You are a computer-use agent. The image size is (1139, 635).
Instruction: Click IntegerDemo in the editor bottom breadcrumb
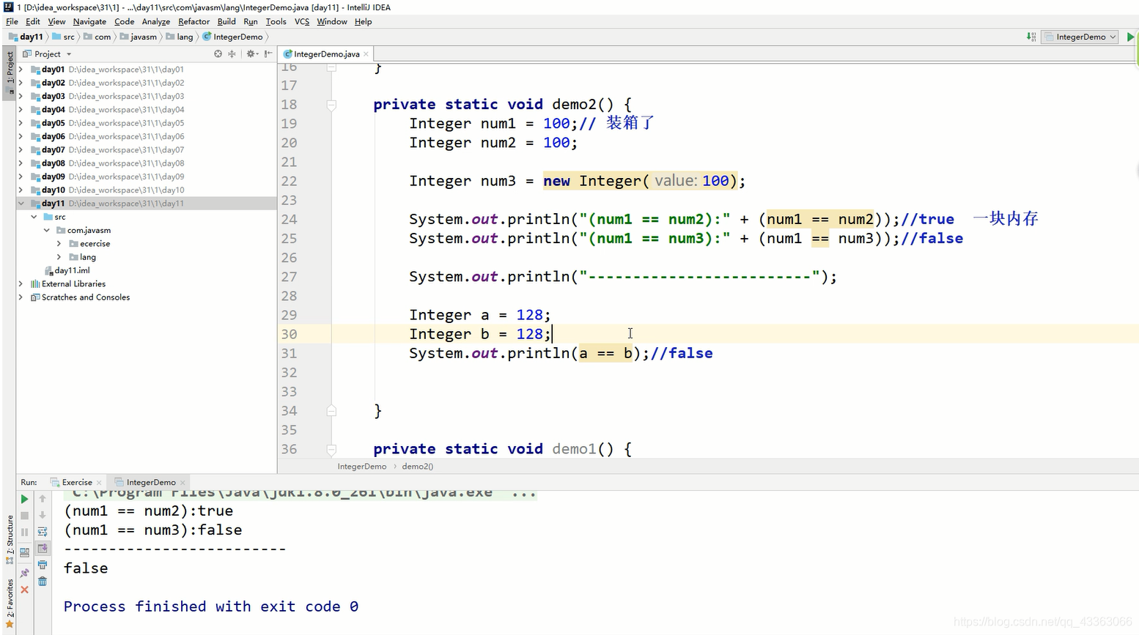pyautogui.click(x=361, y=467)
